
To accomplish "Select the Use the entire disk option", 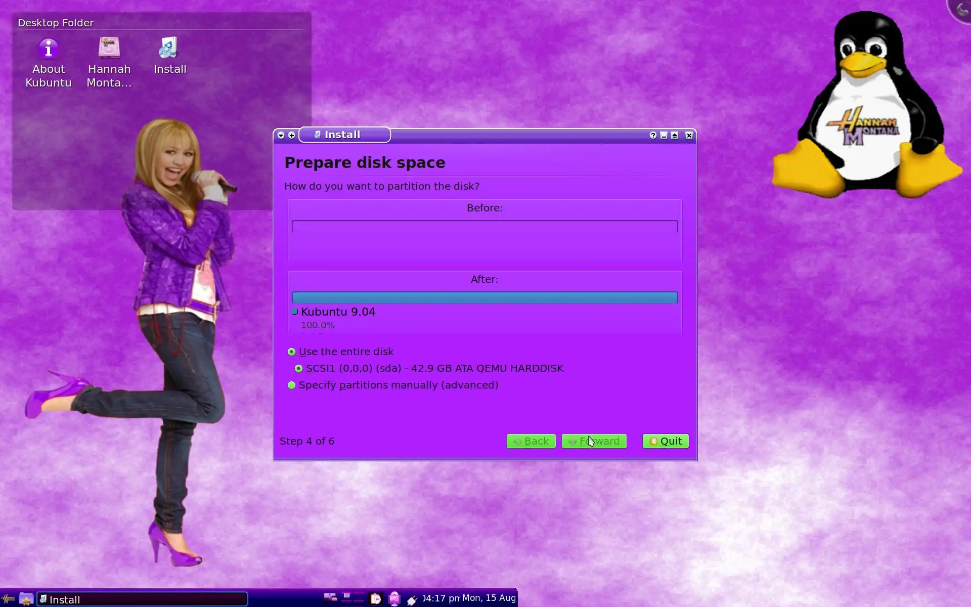I will 292,352.
